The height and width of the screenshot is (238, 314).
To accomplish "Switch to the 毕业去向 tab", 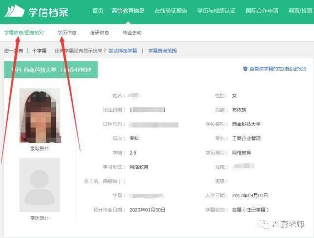I will (x=132, y=33).
